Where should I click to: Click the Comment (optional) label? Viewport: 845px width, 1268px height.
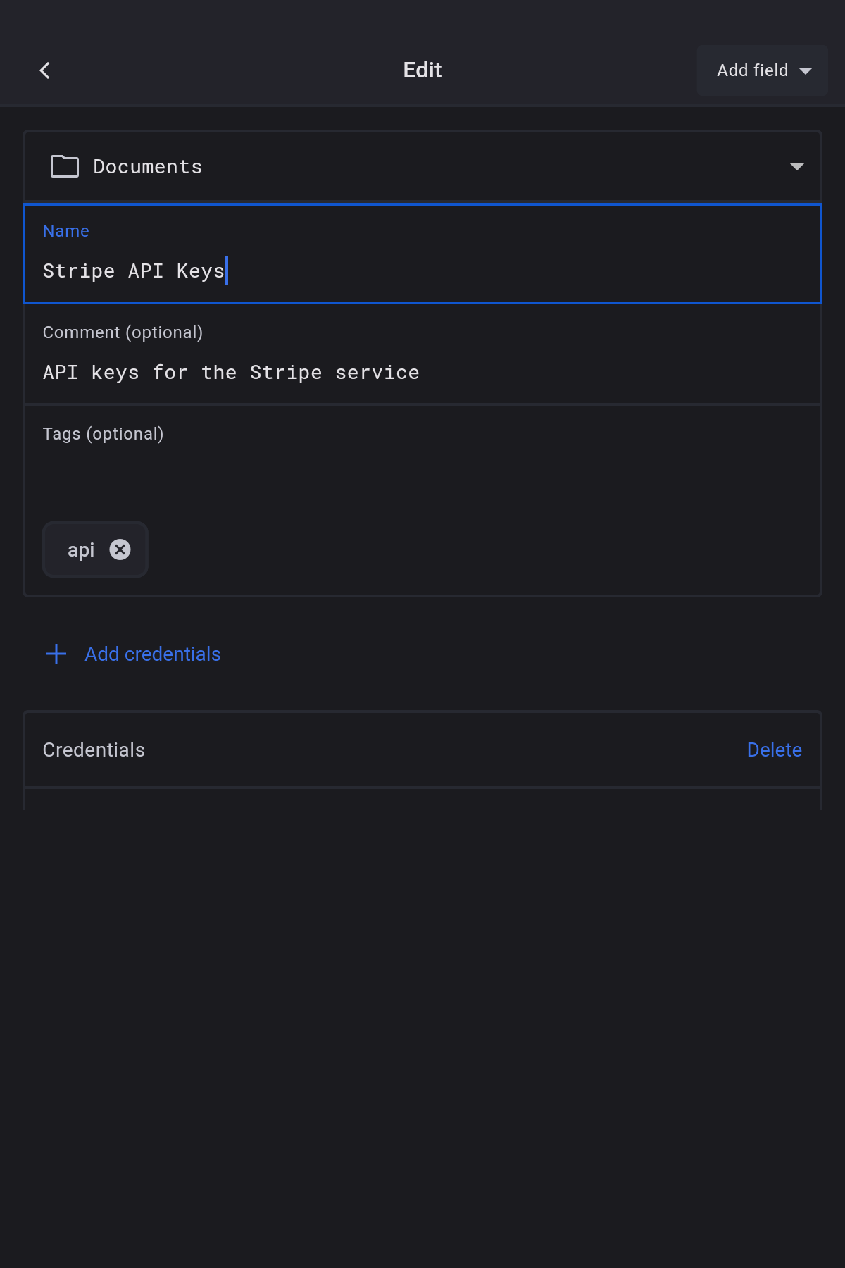tap(123, 332)
